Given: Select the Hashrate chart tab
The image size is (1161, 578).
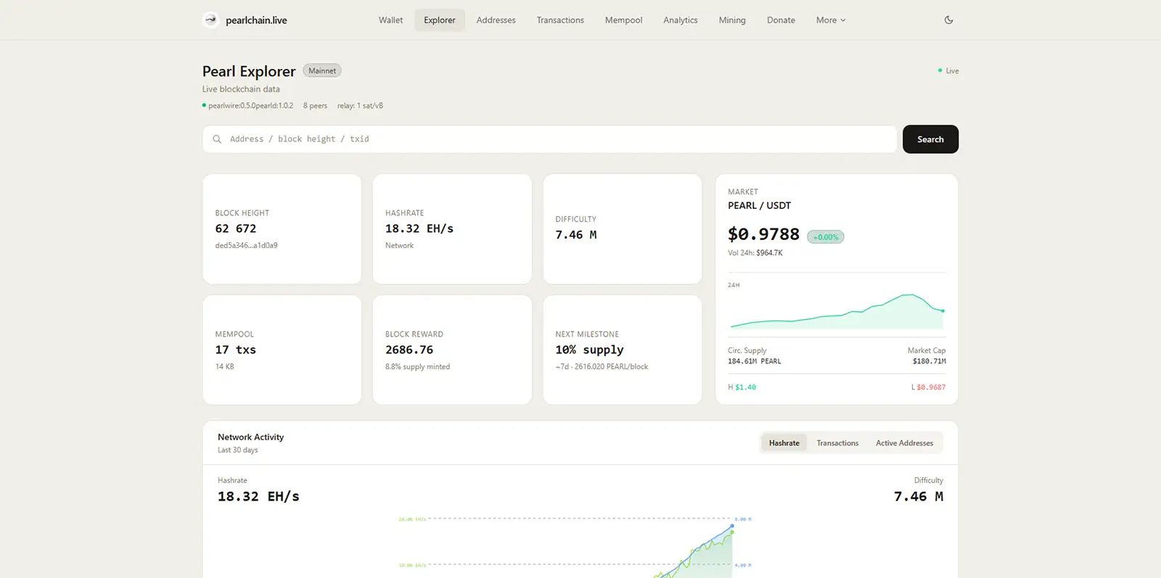Looking at the screenshot, I should (784, 443).
